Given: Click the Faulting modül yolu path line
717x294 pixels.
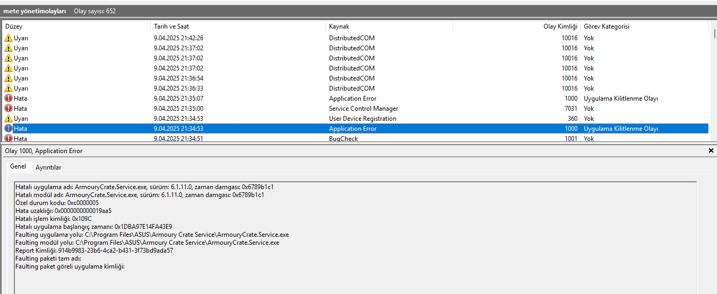Looking at the screenshot, I should click(147, 243).
